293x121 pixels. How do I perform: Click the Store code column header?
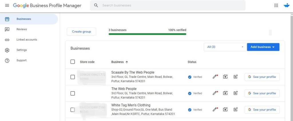click(87, 62)
